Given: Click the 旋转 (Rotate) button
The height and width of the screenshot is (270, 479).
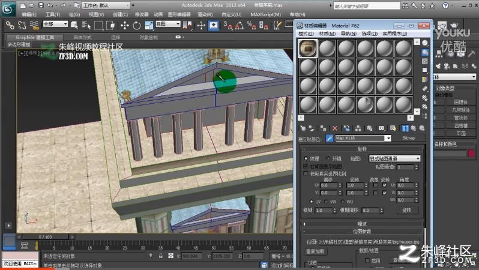Looking at the screenshot, I should (406, 211).
